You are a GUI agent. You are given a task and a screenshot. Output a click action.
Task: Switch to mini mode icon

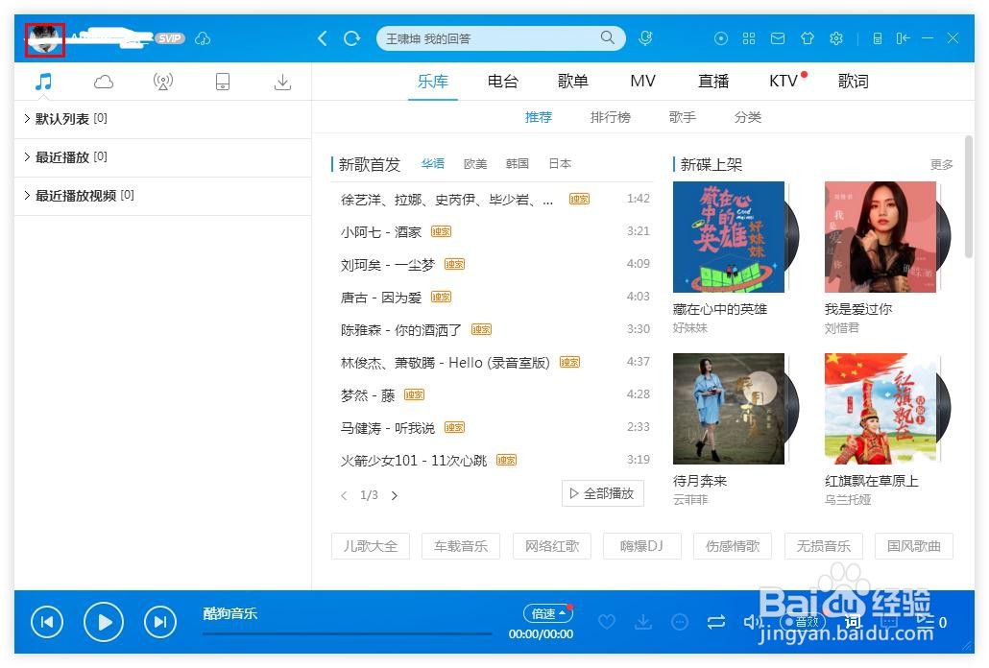pos(903,38)
